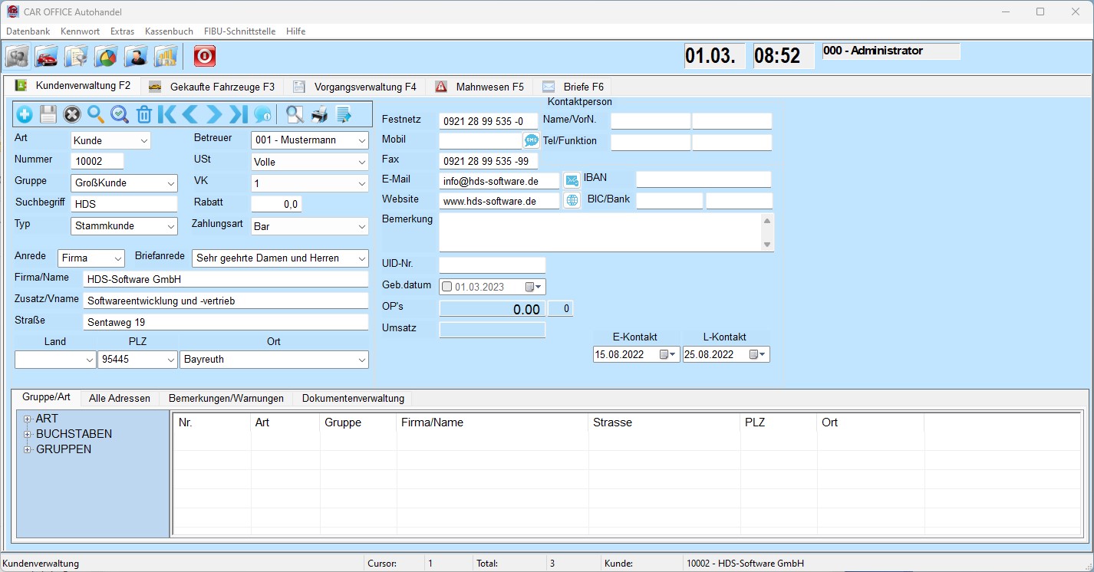Open the Gruppe dropdown showing GroßKunde
This screenshot has height=572, width=1094.
pos(170,184)
